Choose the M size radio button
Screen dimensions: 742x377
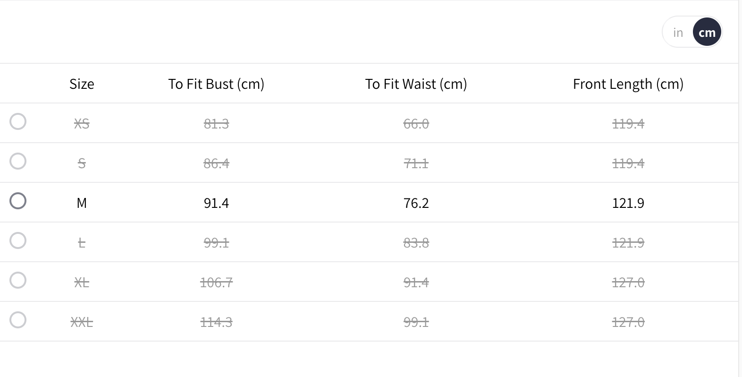pyautogui.click(x=18, y=201)
